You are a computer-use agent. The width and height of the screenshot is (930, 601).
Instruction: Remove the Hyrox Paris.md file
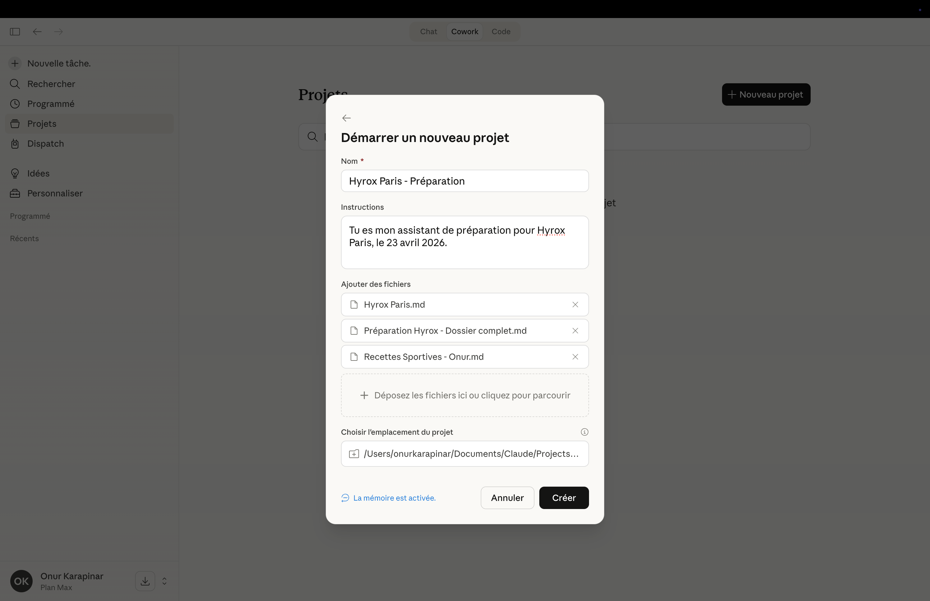point(575,305)
